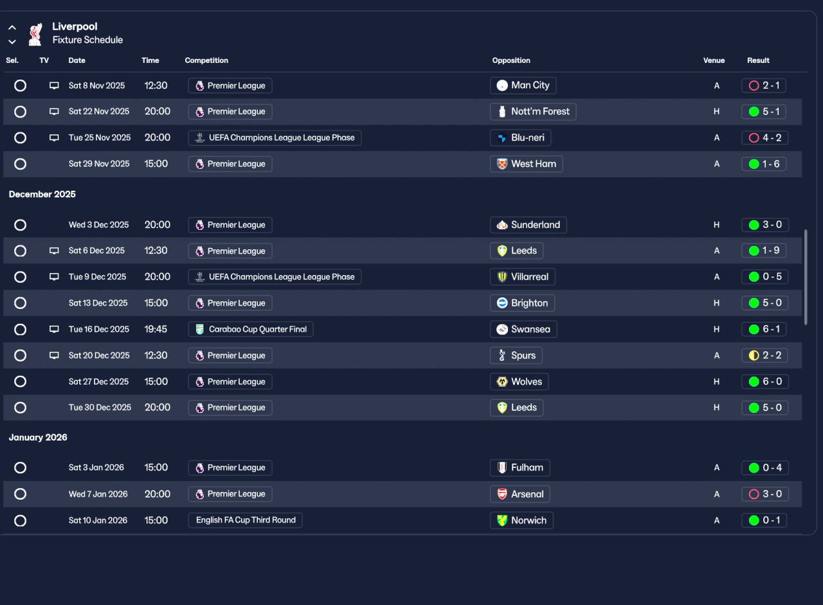The image size is (823, 605).
Task: Open the English FA Cup Third Round competition
Action: click(245, 520)
